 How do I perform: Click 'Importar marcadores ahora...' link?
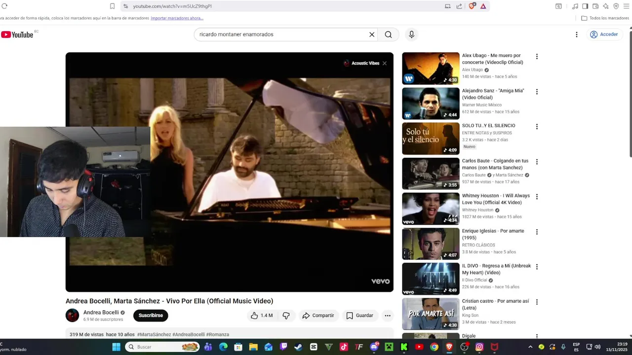point(177,18)
